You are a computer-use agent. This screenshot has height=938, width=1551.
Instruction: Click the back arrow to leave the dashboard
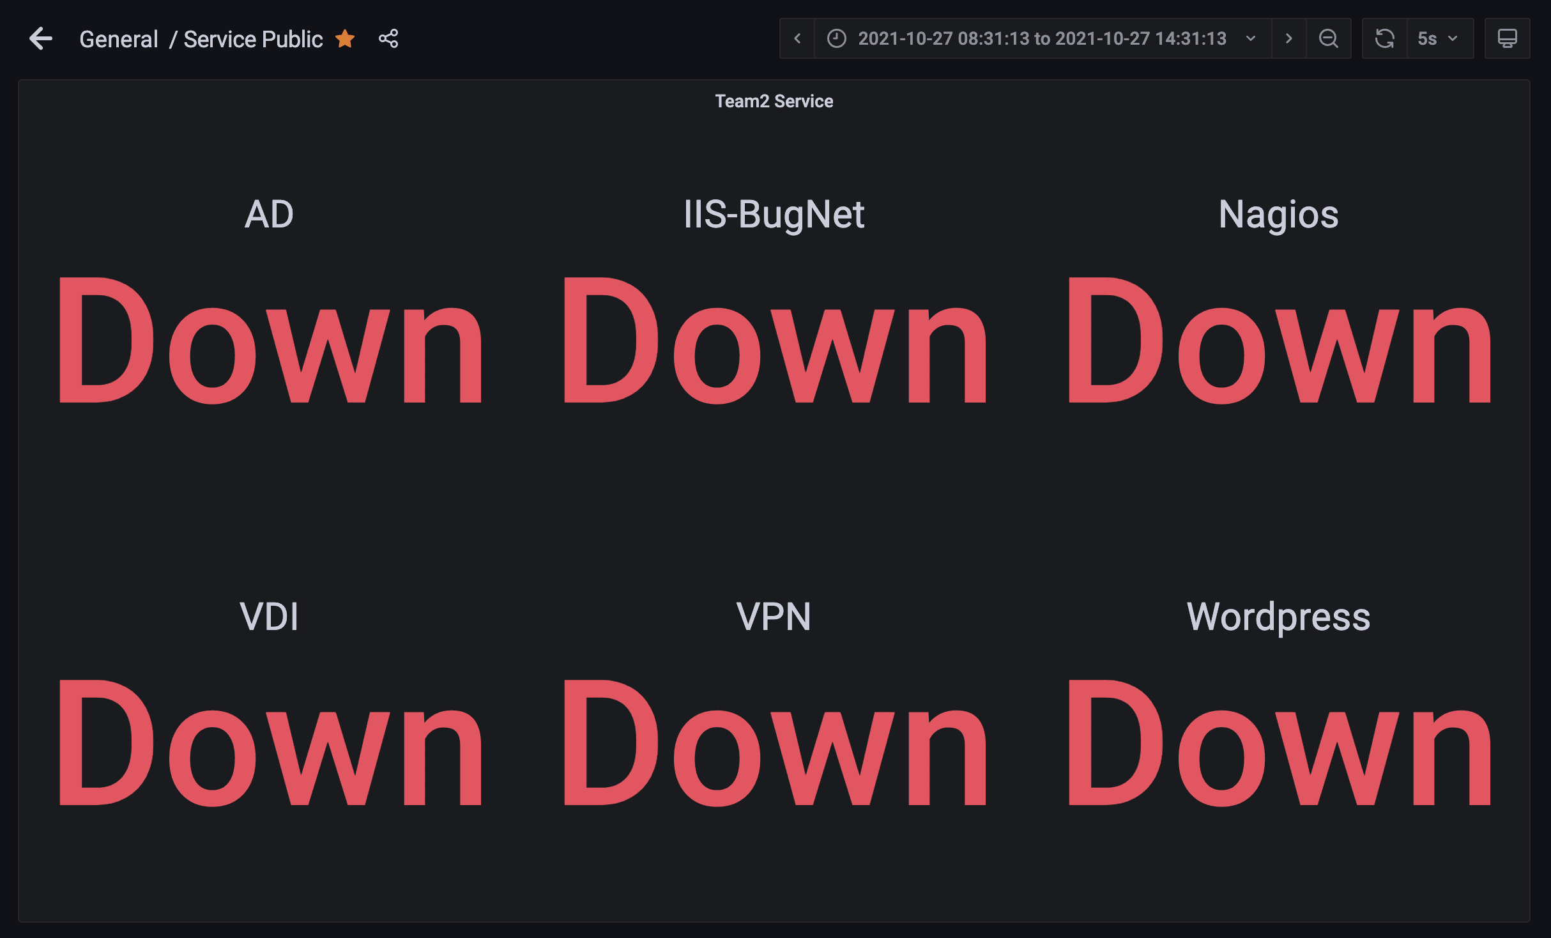(x=41, y=38)
